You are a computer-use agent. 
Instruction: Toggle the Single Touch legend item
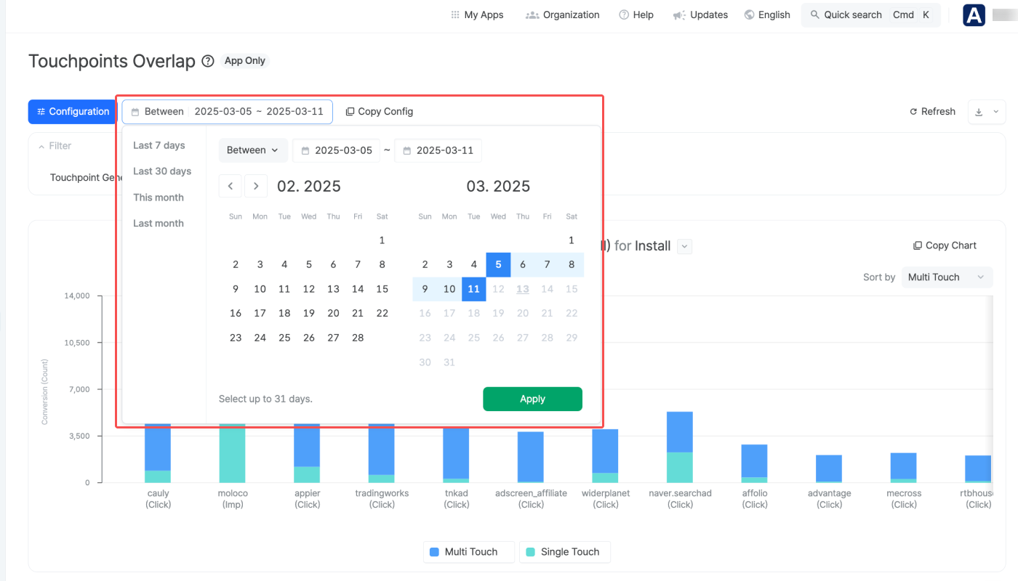point(565,552)
